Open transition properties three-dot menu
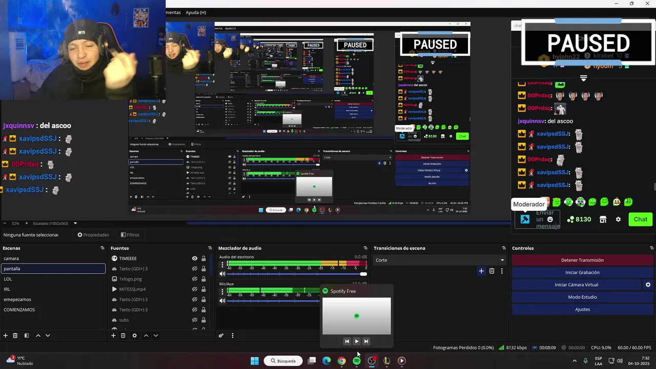656x369 pixels. click(x=502, y=271)
